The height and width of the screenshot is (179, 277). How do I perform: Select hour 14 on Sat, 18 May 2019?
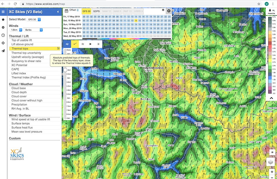(x=136, y=20)
